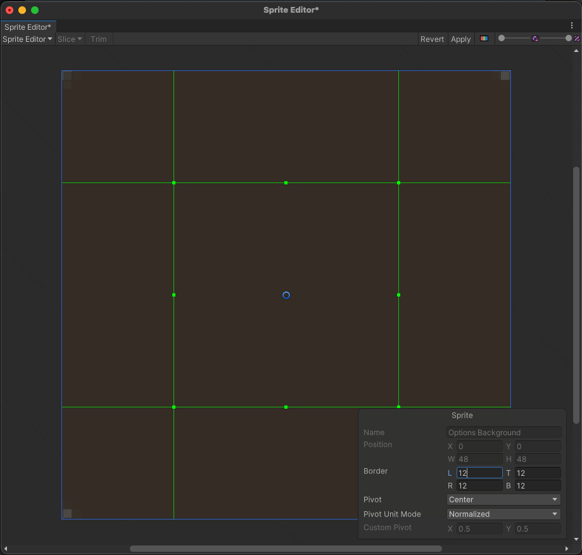
Task: Open the Slice dropdown
Action: pyautogui.click(x=69, y=39)
